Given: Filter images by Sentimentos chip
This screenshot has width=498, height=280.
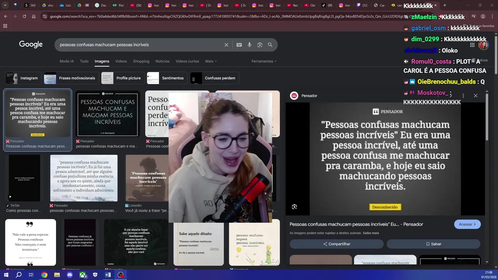Looking at the screenshot, I should click(167, 78).
